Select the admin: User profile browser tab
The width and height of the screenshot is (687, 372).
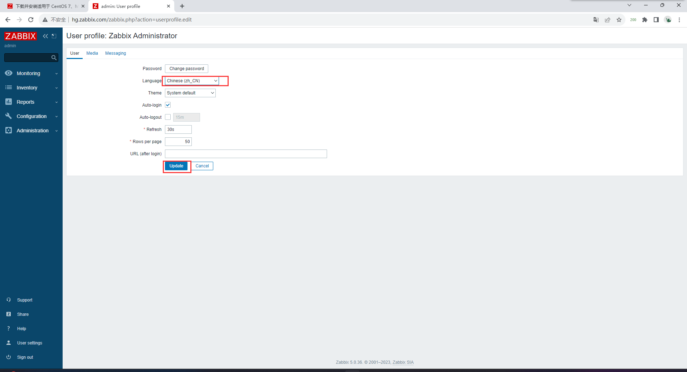click(x=131, y=6)
